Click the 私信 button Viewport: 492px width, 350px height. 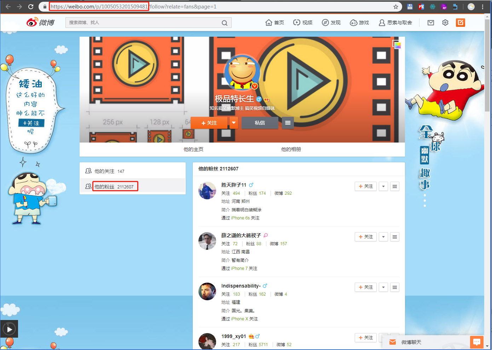click(260, 123)
